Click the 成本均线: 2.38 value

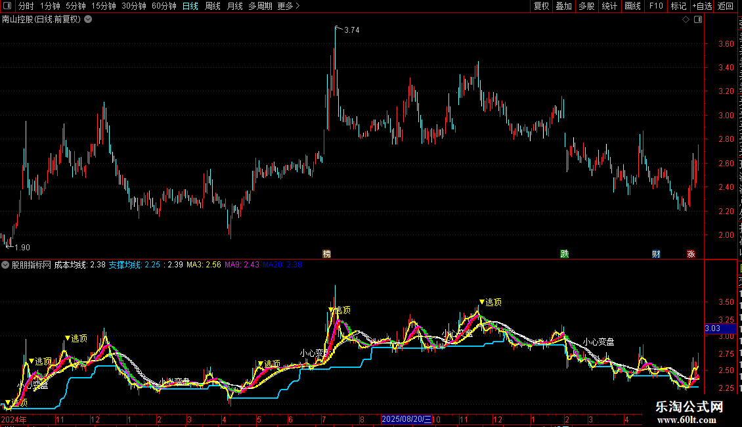[79, 265]
